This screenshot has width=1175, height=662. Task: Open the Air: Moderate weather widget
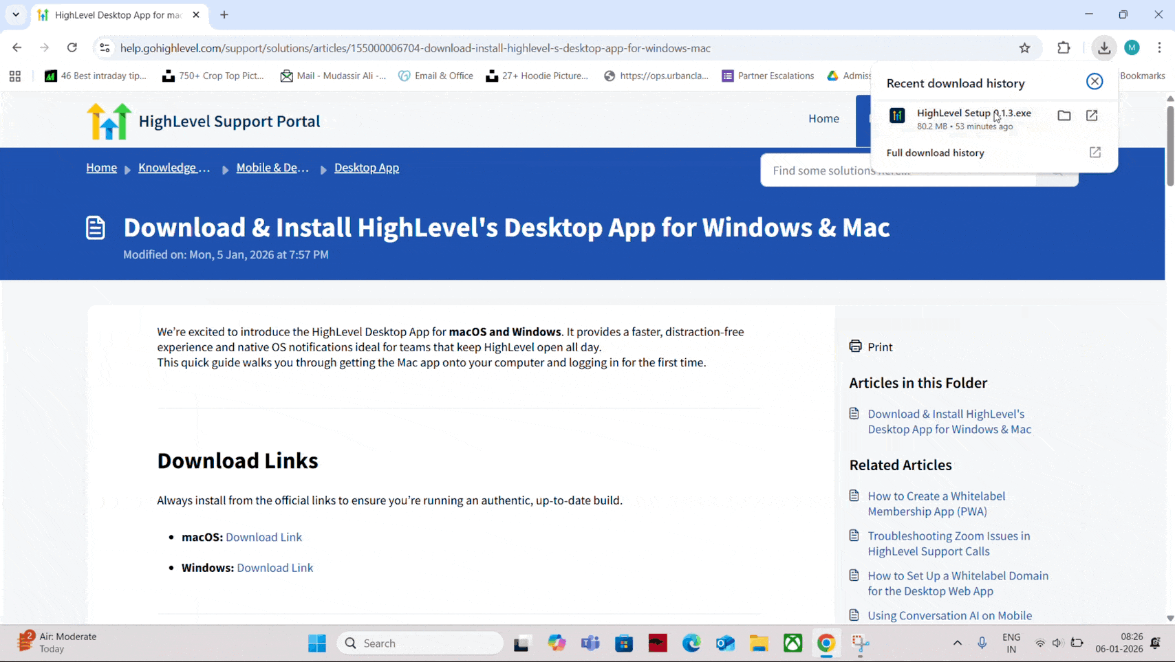58,643
